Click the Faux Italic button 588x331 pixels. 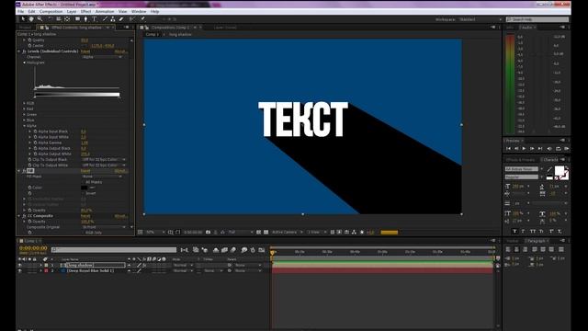click(523, 232)
